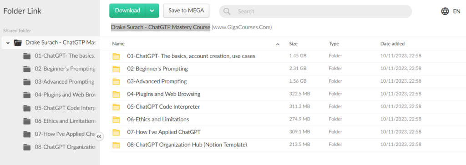Select the Drake Surach root folder in the sidebar
Screen dimensions: 466x165
[51, 43]
